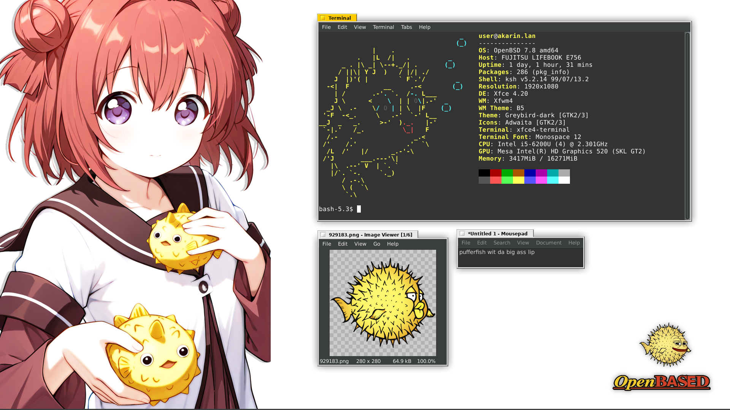
Task: Click the Mousepad title bar icon
Action: click(x=462, y=233)
